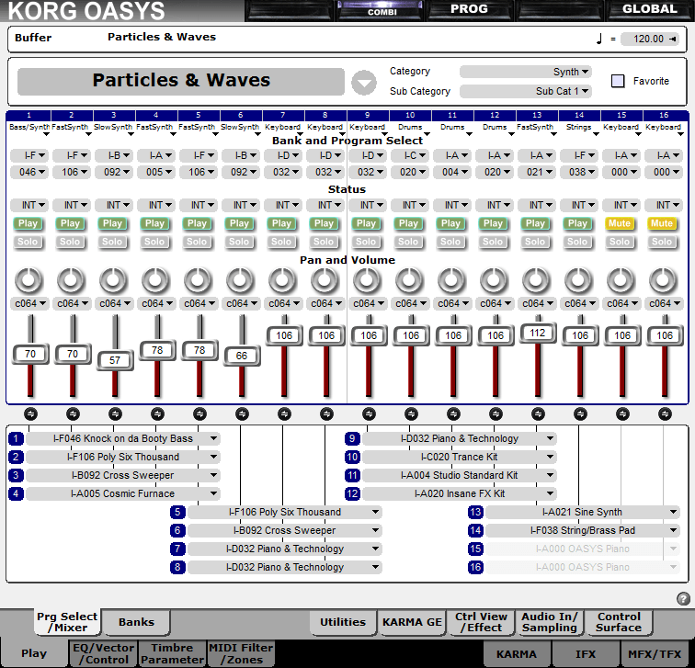The image size is (695, 668).
Task: Click swap icon under channel 2 fader
Action: (73, 414)
